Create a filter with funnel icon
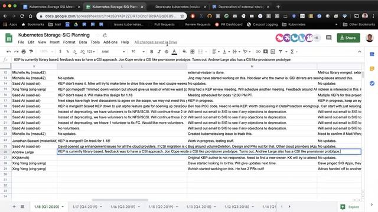Image resolution: width=378 pixels, height=212 pixels. tap(281, 51)
